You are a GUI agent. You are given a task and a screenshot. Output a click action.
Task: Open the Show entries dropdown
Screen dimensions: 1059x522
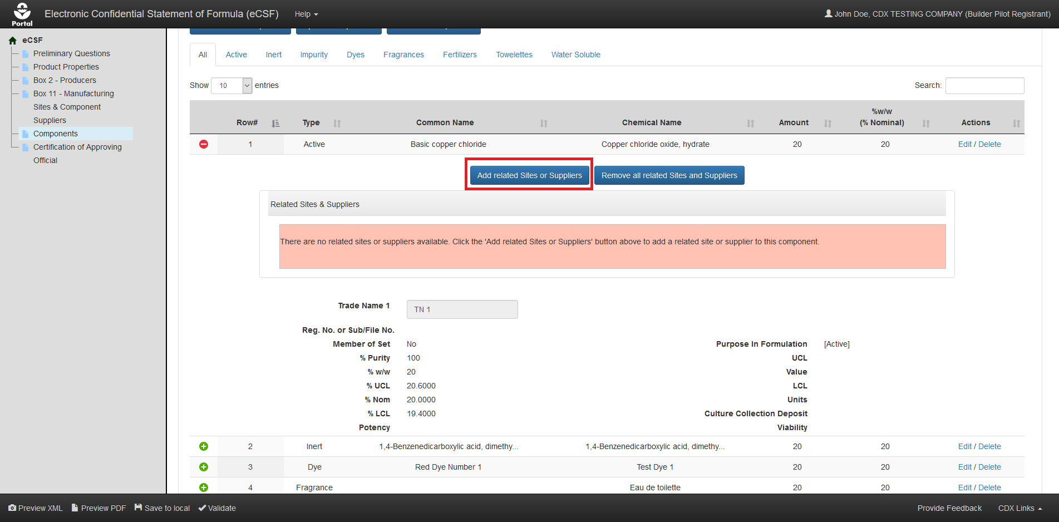pos(231,86)
